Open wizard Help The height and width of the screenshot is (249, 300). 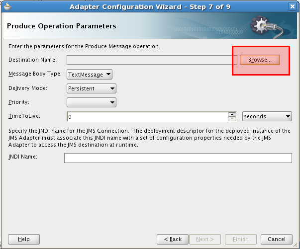(x=24, y=239)
